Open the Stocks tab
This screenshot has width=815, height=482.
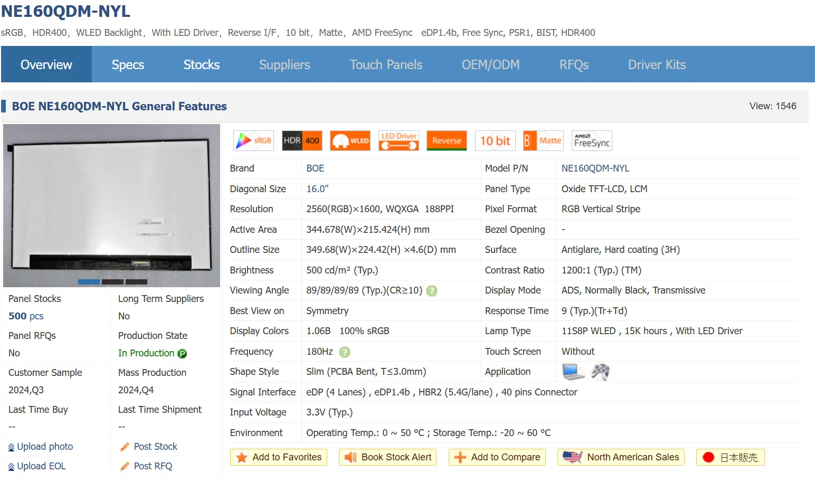[202, 65]
